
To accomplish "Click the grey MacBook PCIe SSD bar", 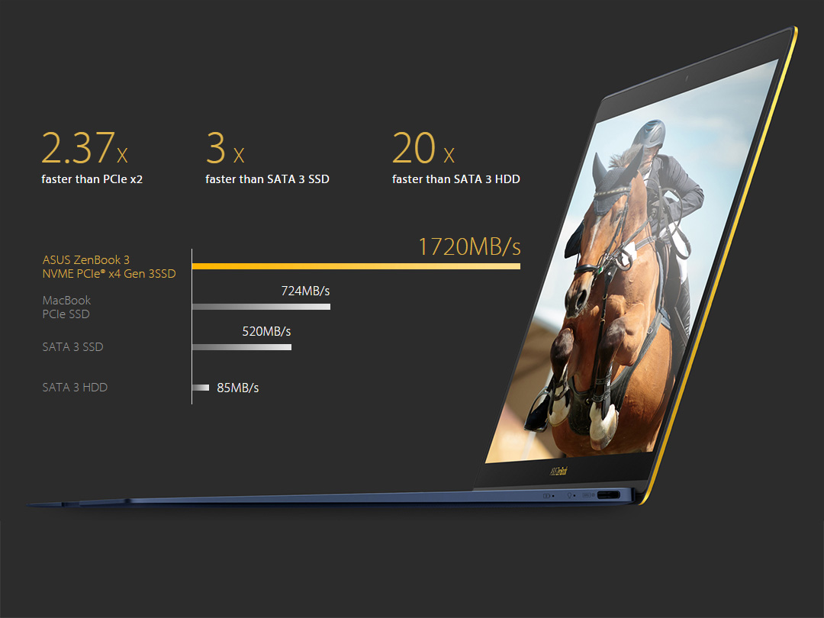I will 261,307.
